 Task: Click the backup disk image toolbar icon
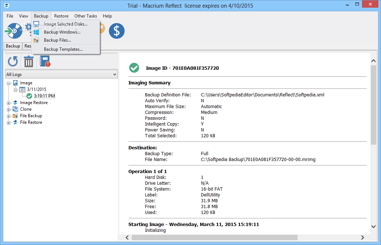(x=14, y=31)
